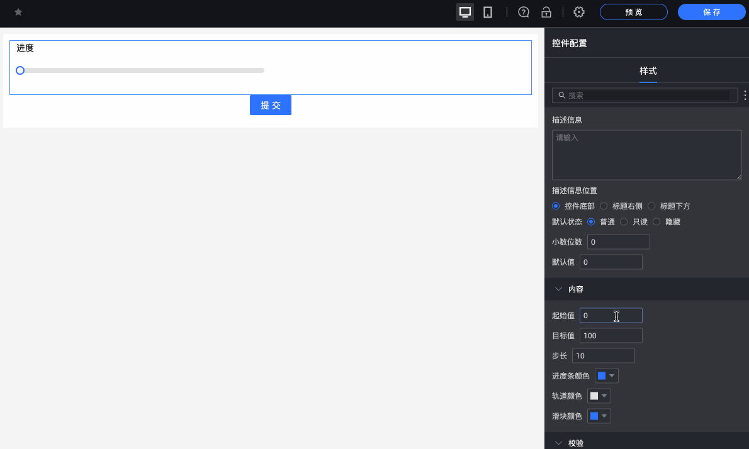Open the 进度条颜色 color dropdown
Image resolution: width=749 pixels, height=449 pixels.
pyautogui.click(x=606, y=375)
